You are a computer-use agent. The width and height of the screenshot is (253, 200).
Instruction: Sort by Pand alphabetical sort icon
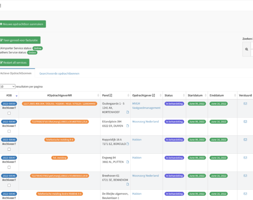click(x=111, y=95)
